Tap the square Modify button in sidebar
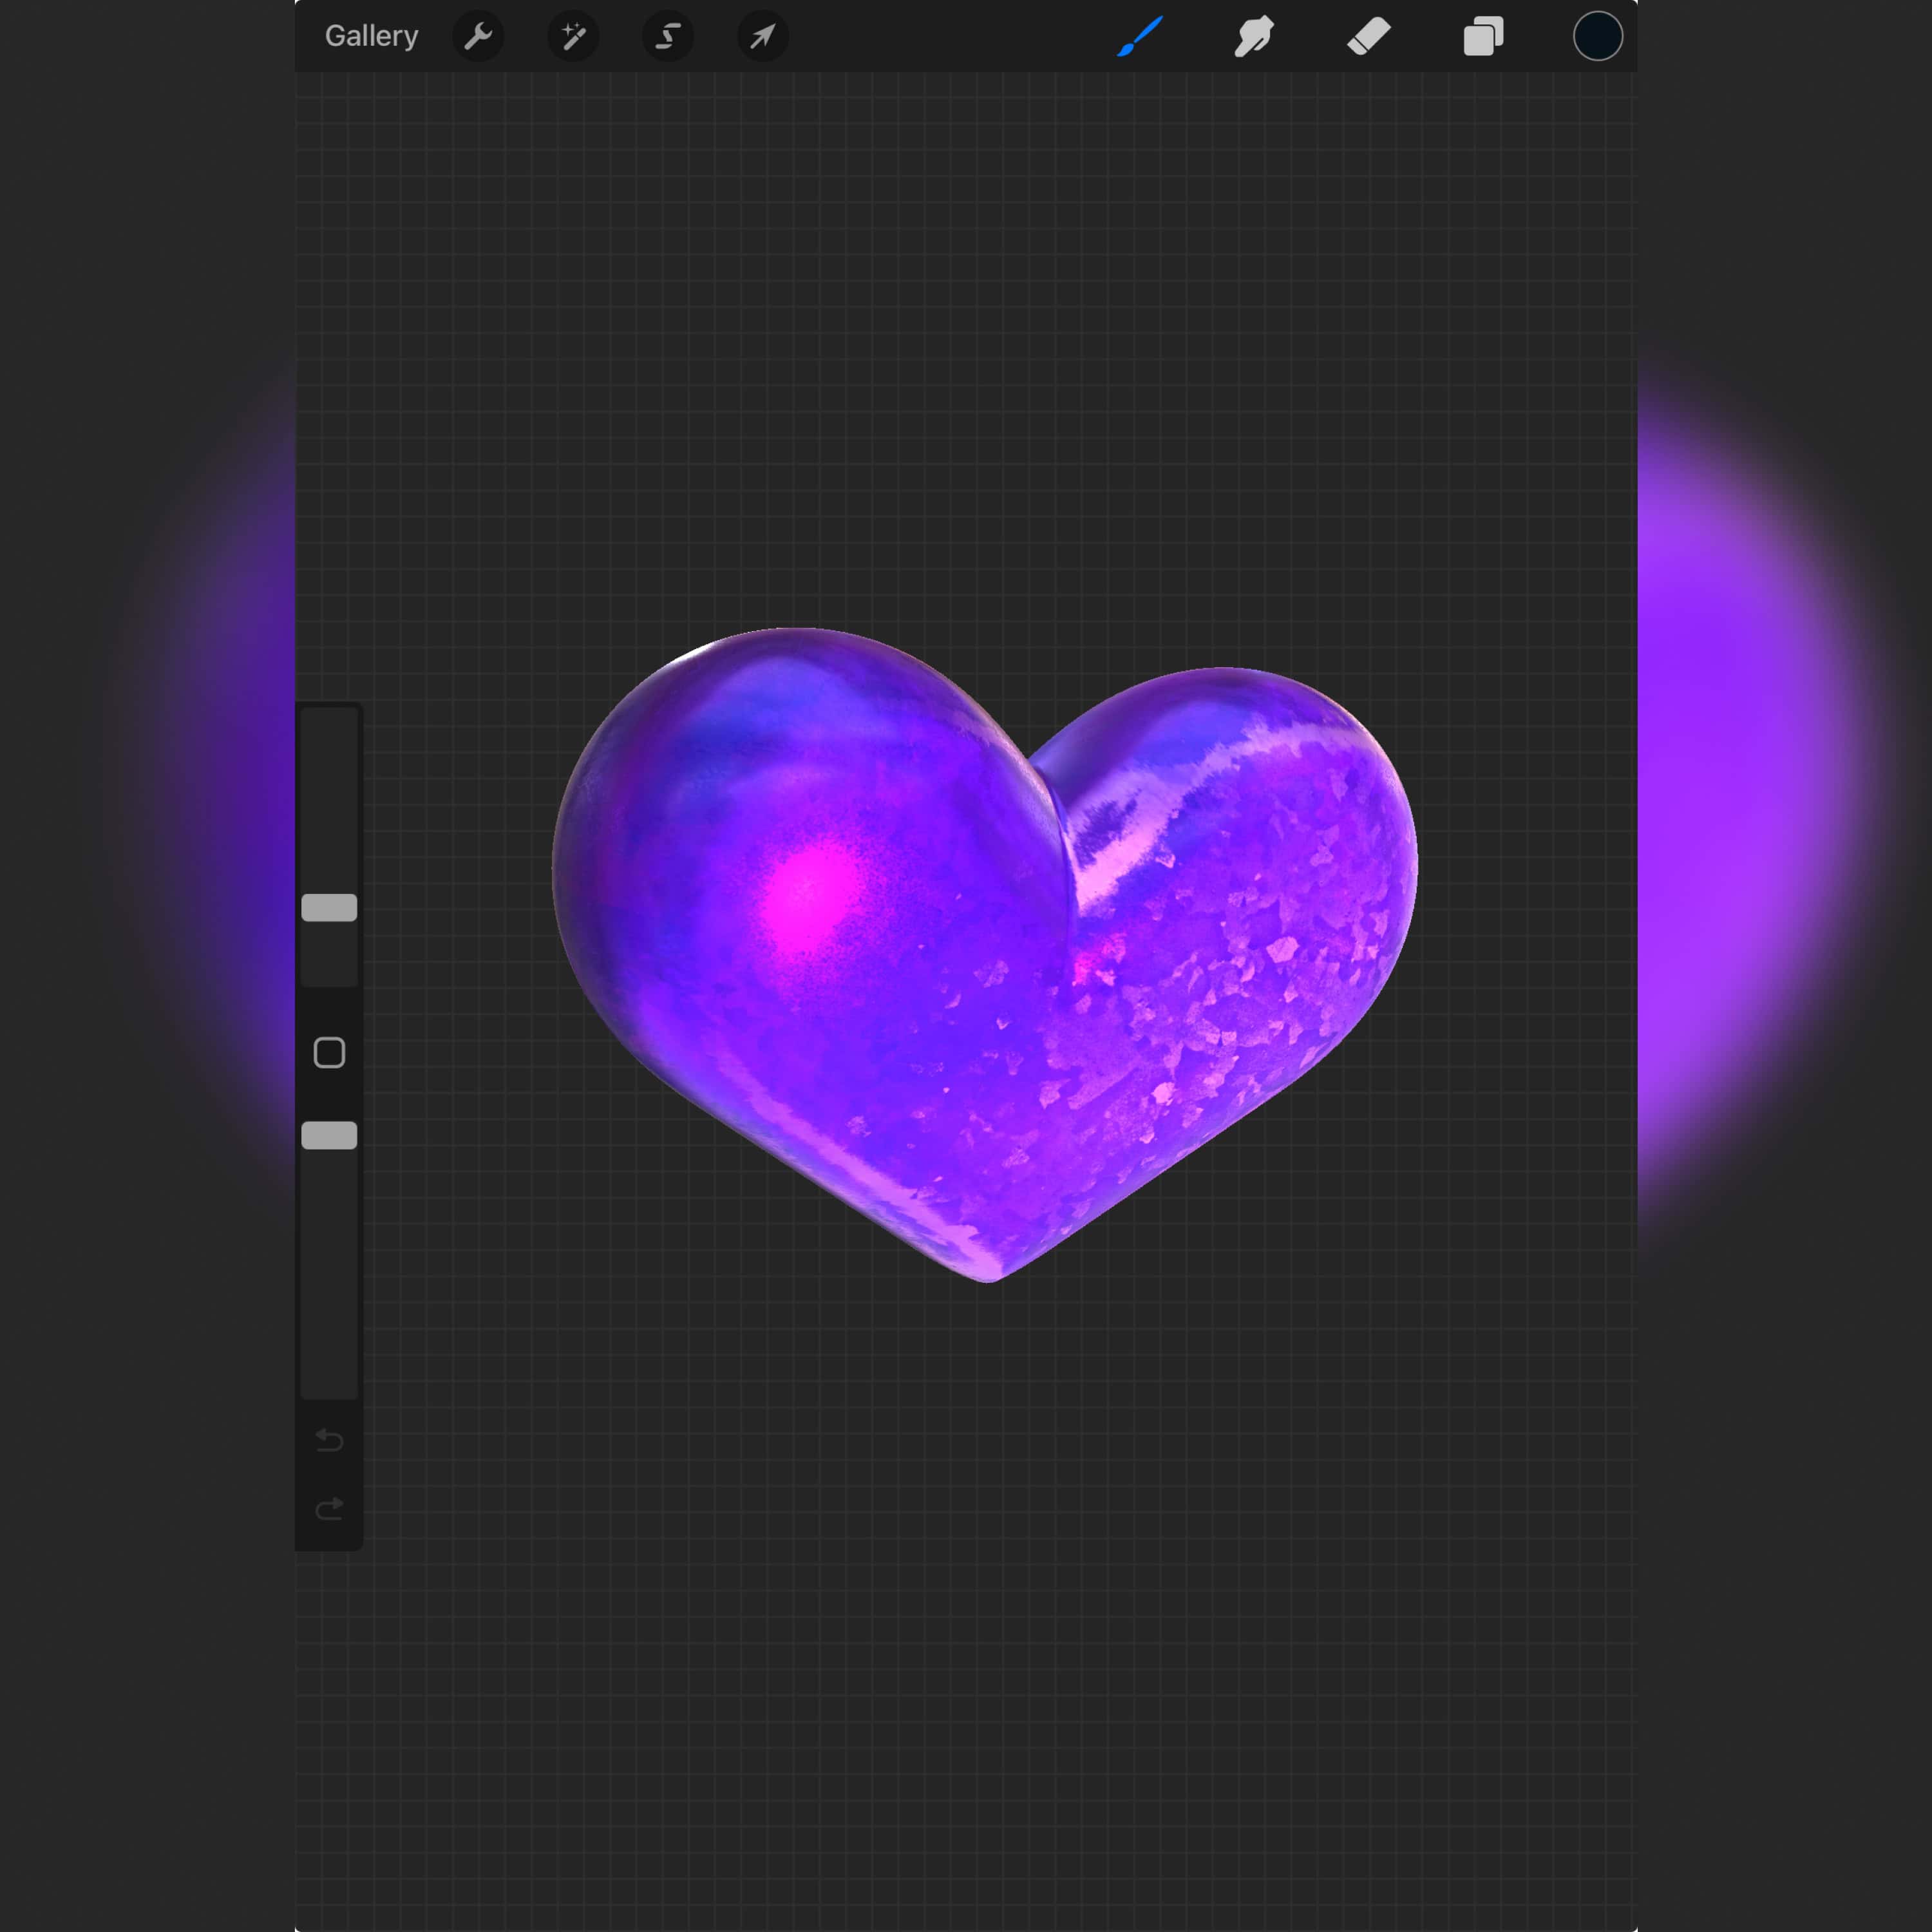This screenshot has height=1932, width=1932. (329, 1052)
